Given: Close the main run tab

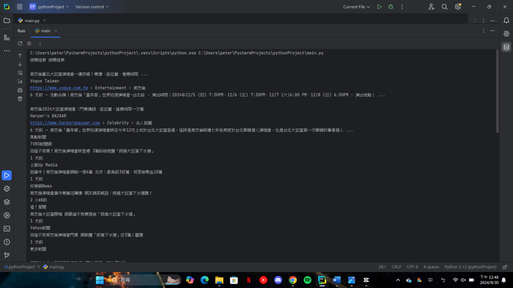Looking at the screenshot, I should (x=56, y=30).
